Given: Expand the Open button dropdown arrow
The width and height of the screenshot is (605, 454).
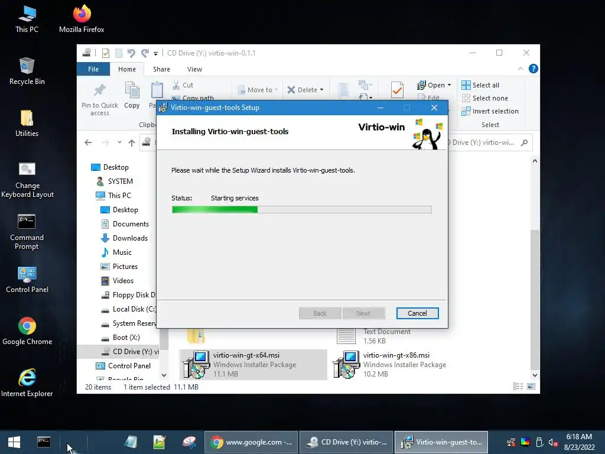Looking at the screenshot, I should click(449, 85).
